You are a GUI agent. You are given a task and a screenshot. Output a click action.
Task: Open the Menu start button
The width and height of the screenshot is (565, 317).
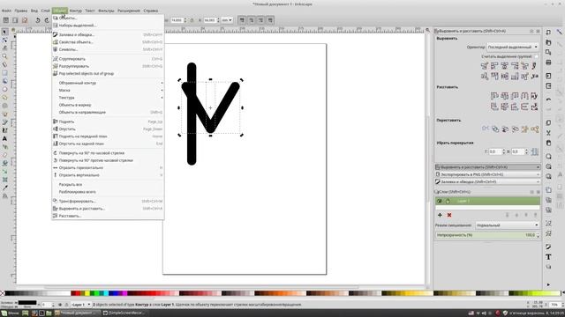(x=10, y=313)
